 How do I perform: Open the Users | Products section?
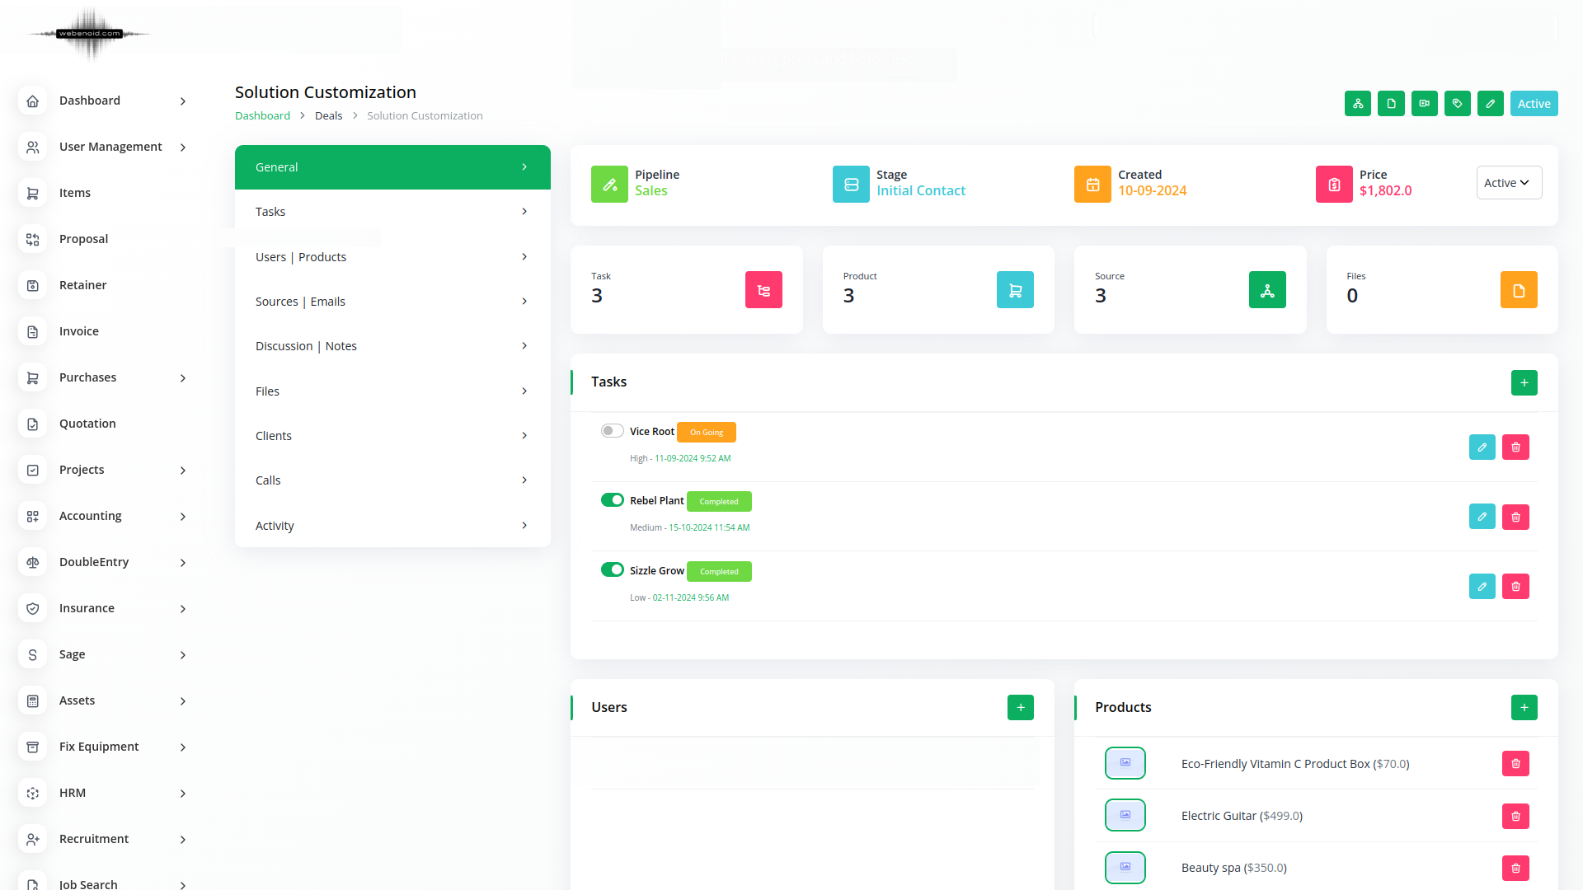coord(392,257)
